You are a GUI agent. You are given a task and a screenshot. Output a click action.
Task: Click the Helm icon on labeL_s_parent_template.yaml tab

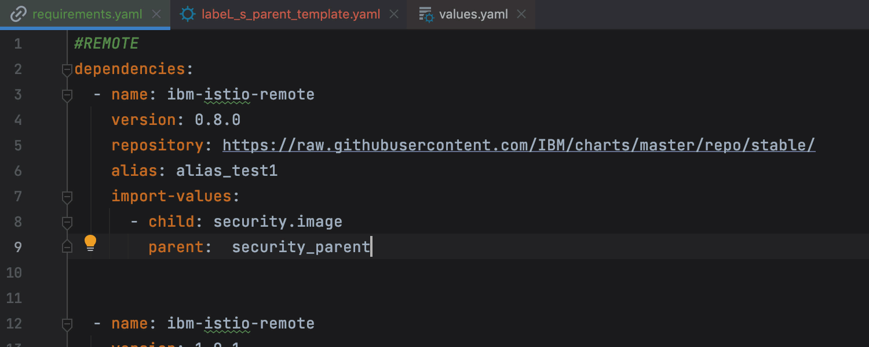coord(188,14)
